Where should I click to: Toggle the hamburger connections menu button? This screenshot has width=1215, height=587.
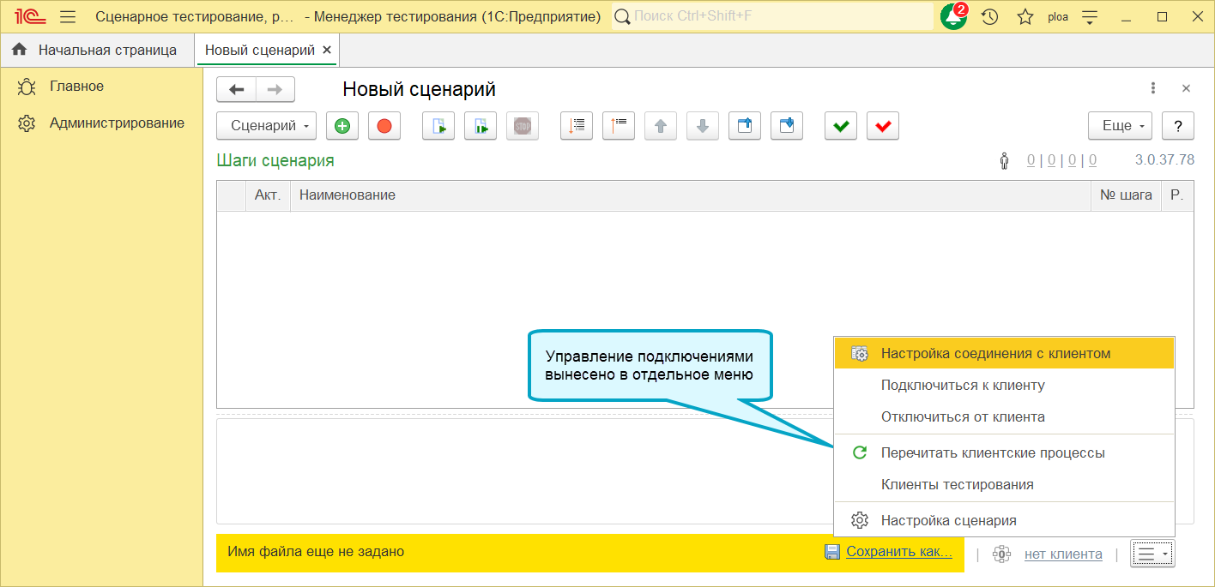(1152, 554)
